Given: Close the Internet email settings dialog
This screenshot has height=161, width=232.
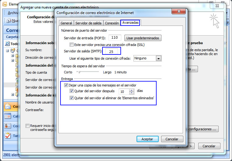Looking at the screenshot, I should 179,12.
